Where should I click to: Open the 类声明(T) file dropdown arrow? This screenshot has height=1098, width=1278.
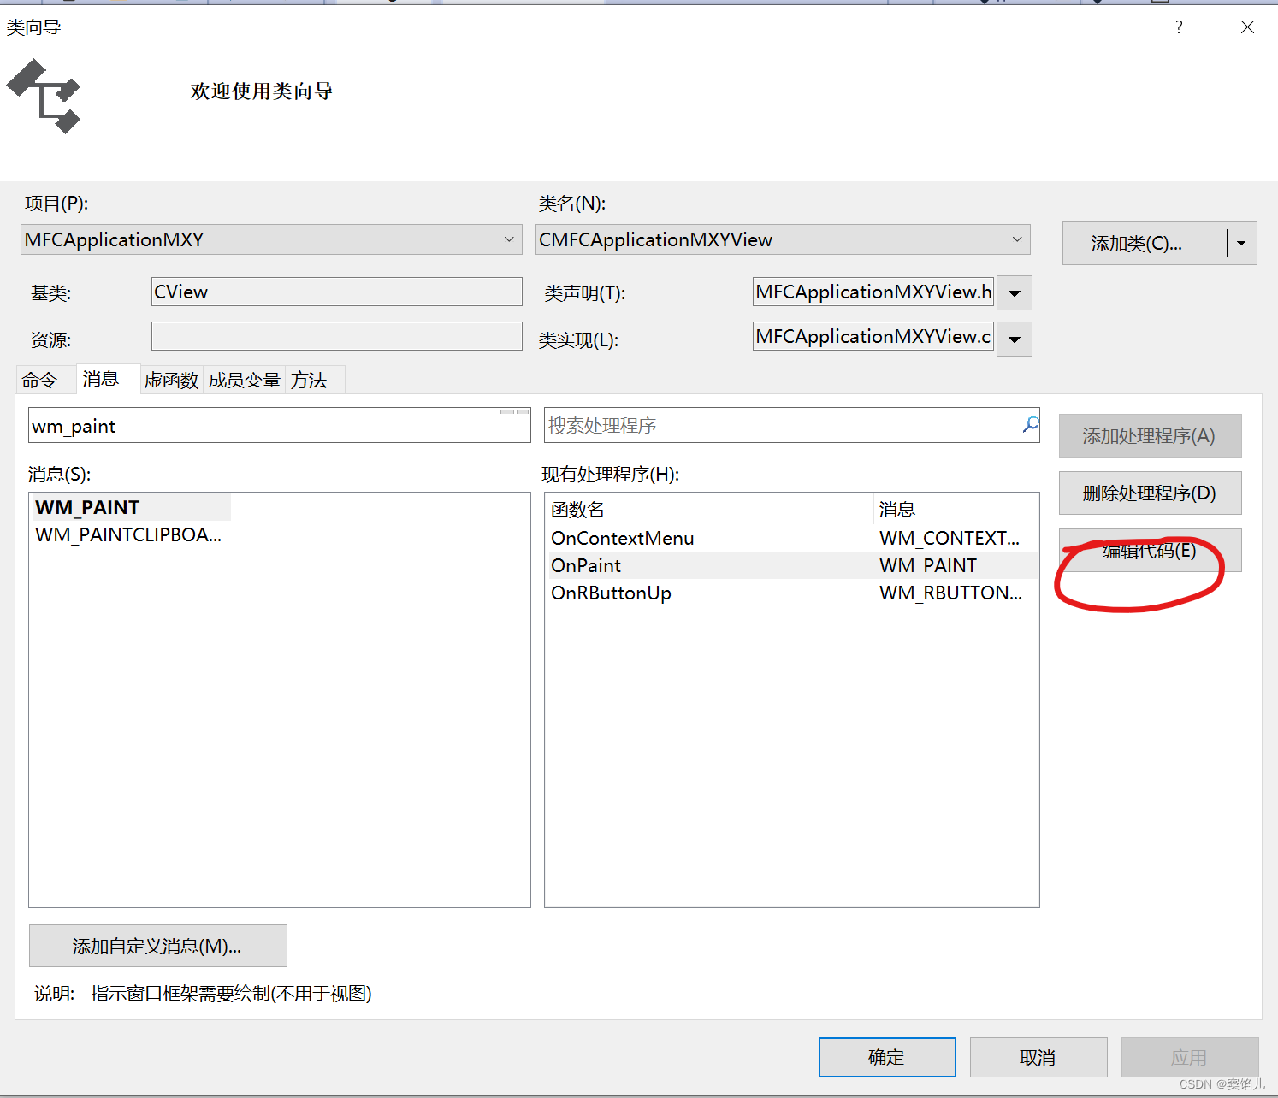(x=1014, y=292)
